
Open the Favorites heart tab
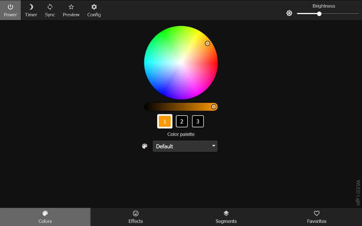[x=317, y=217]
